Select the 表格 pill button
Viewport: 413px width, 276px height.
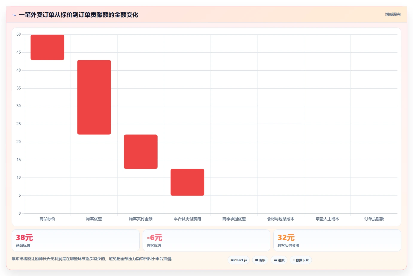[x=260, y=260]
